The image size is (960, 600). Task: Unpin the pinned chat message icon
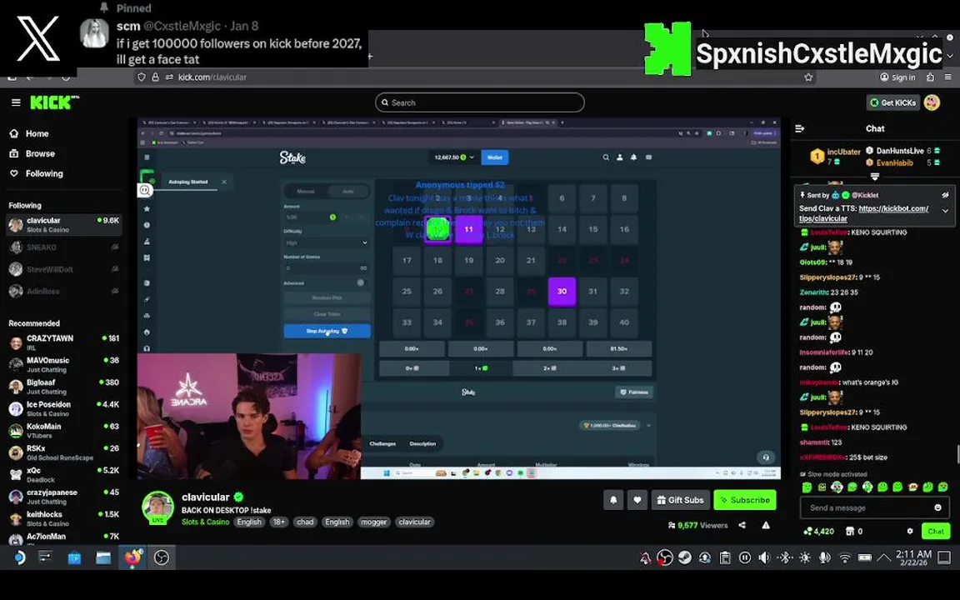[x=945, y=195]
